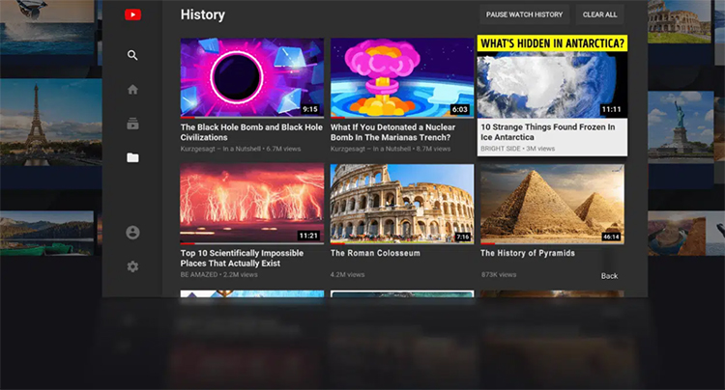This screenshot has height=390, width=725.
Task: Click the Eiffel Tower background image
Action: click(x=51, y=122)
